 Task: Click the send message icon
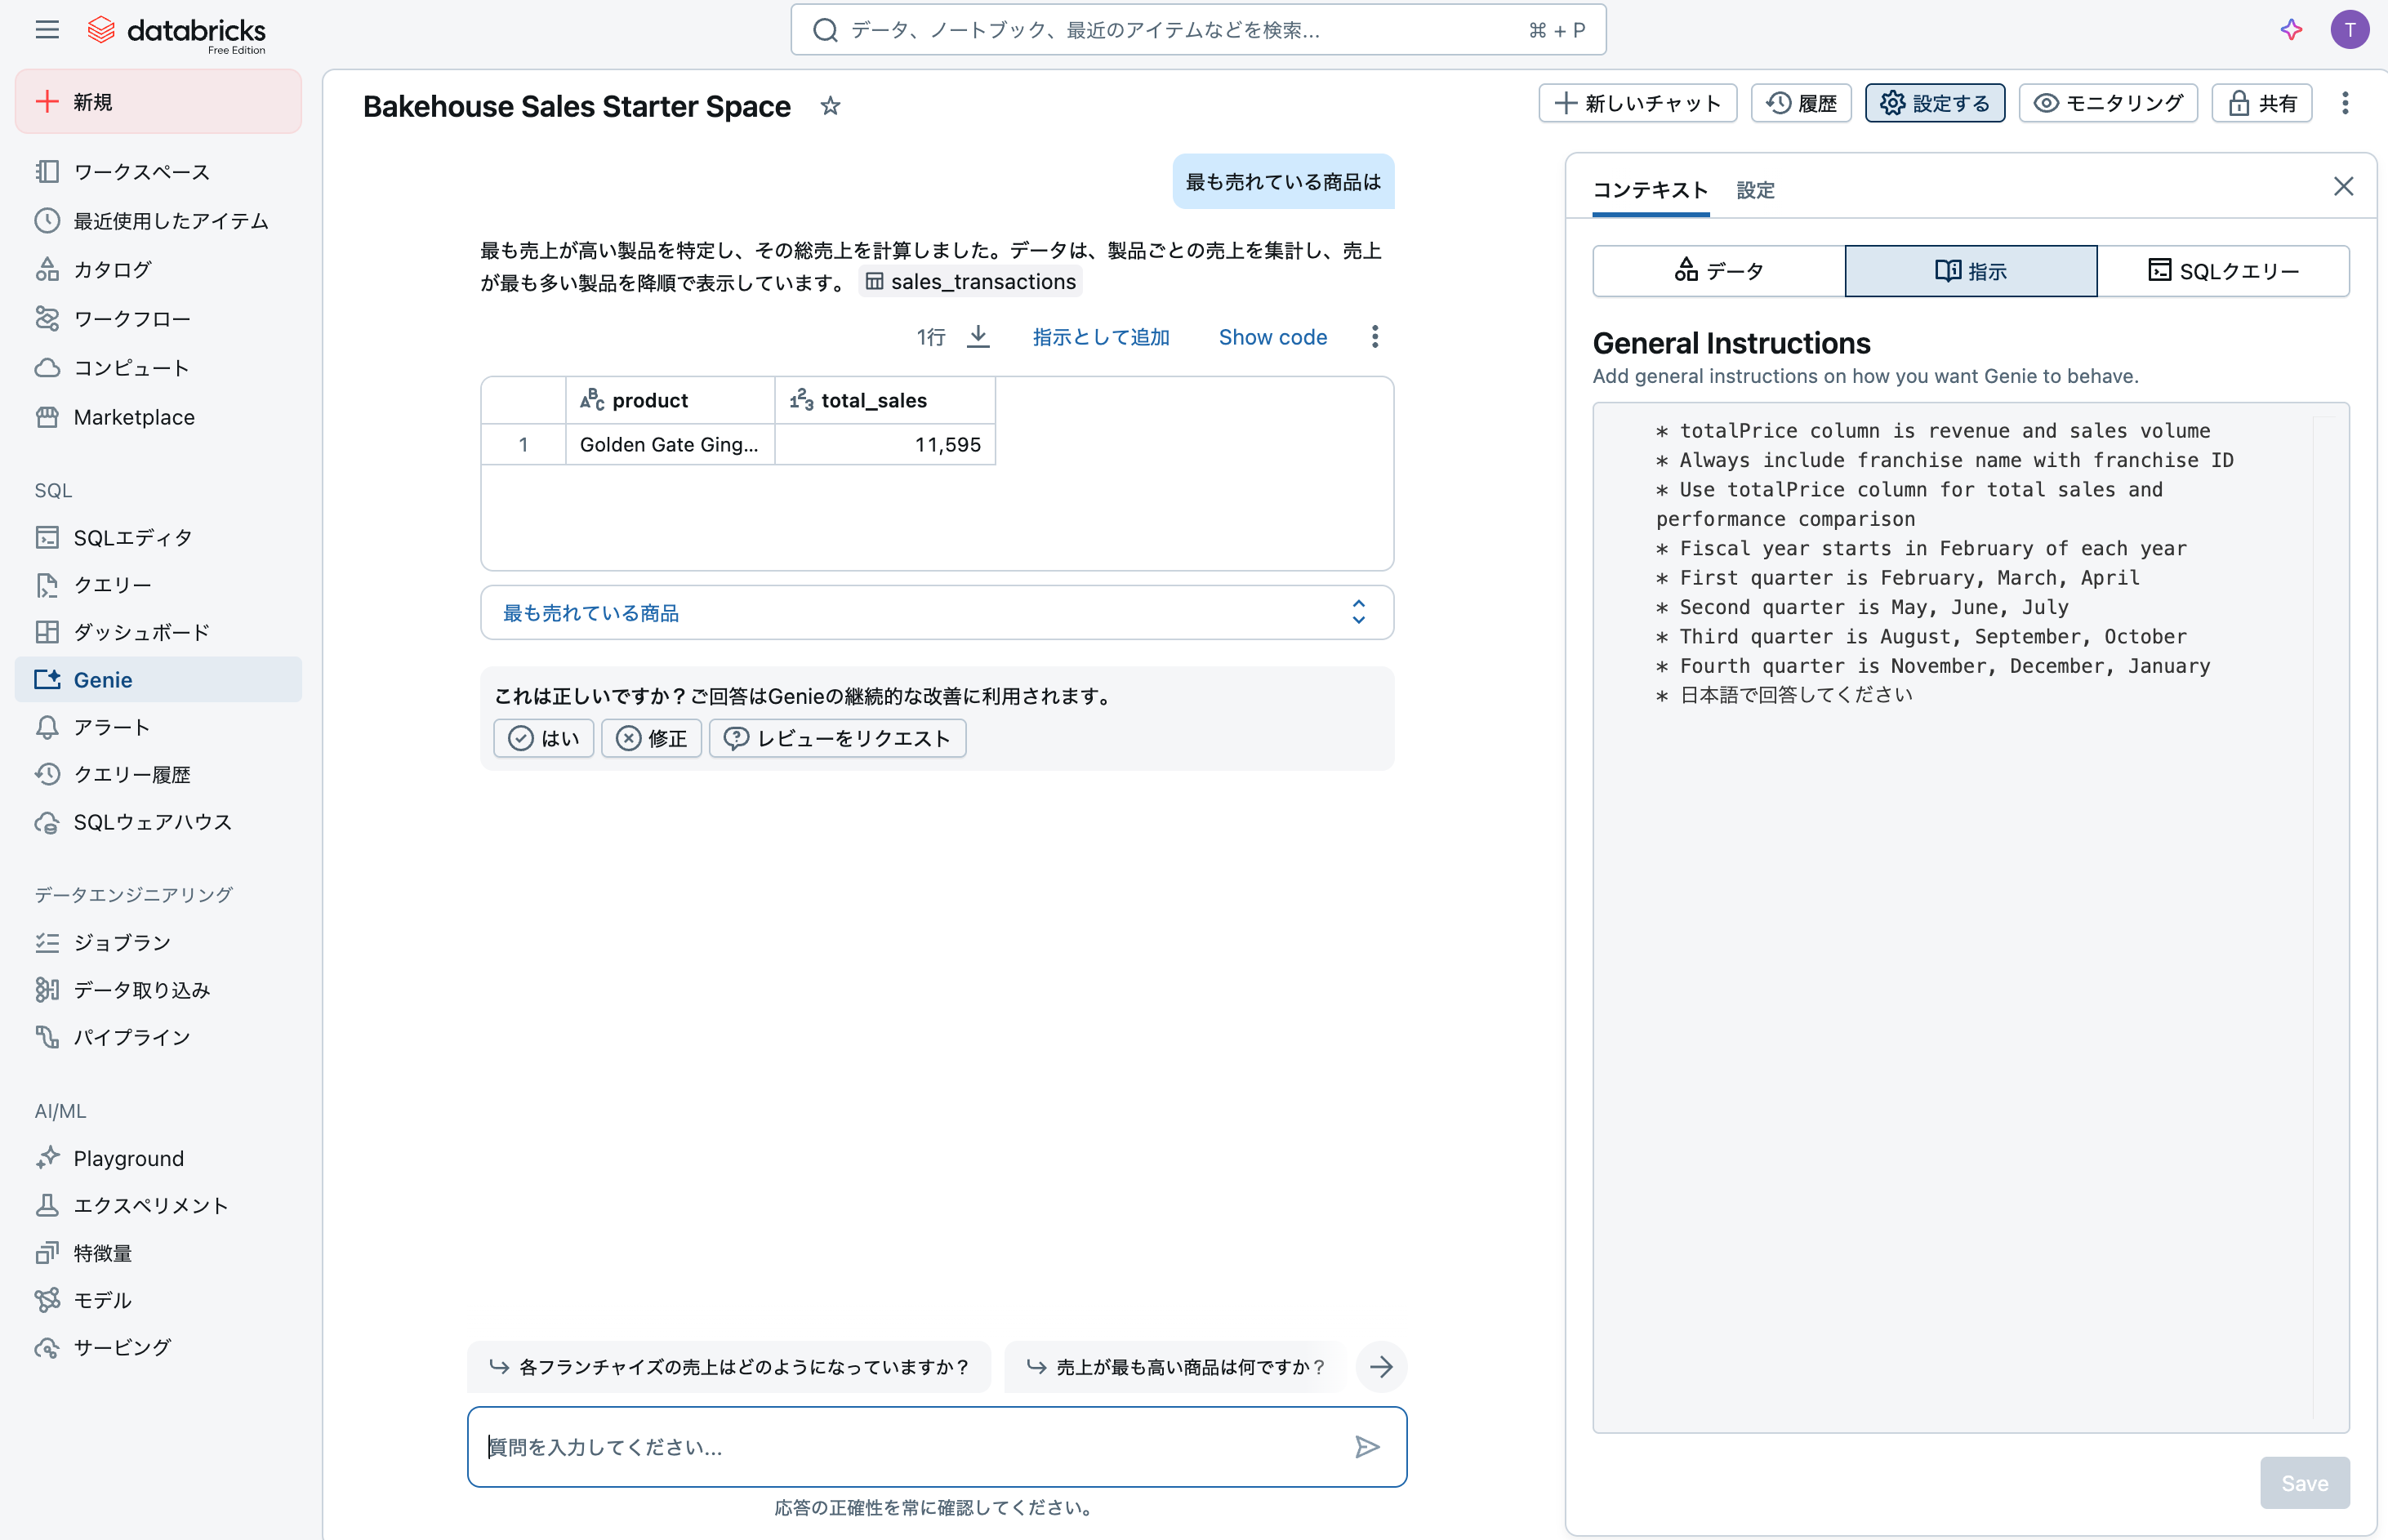pos(1367,1446)
